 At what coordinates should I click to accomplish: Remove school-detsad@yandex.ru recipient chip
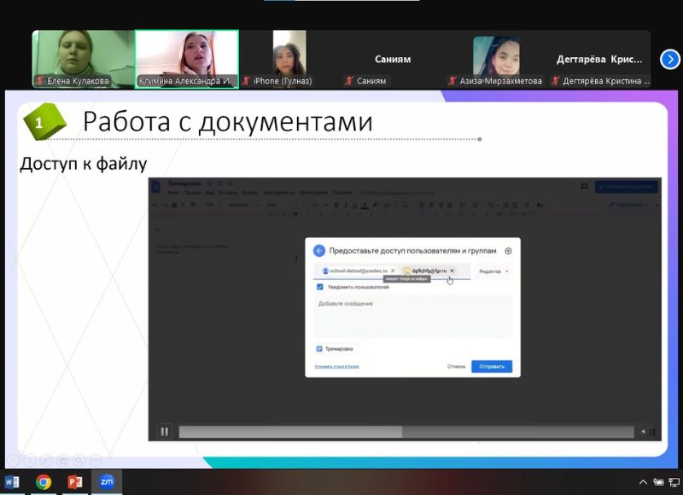tap(393, 271)
